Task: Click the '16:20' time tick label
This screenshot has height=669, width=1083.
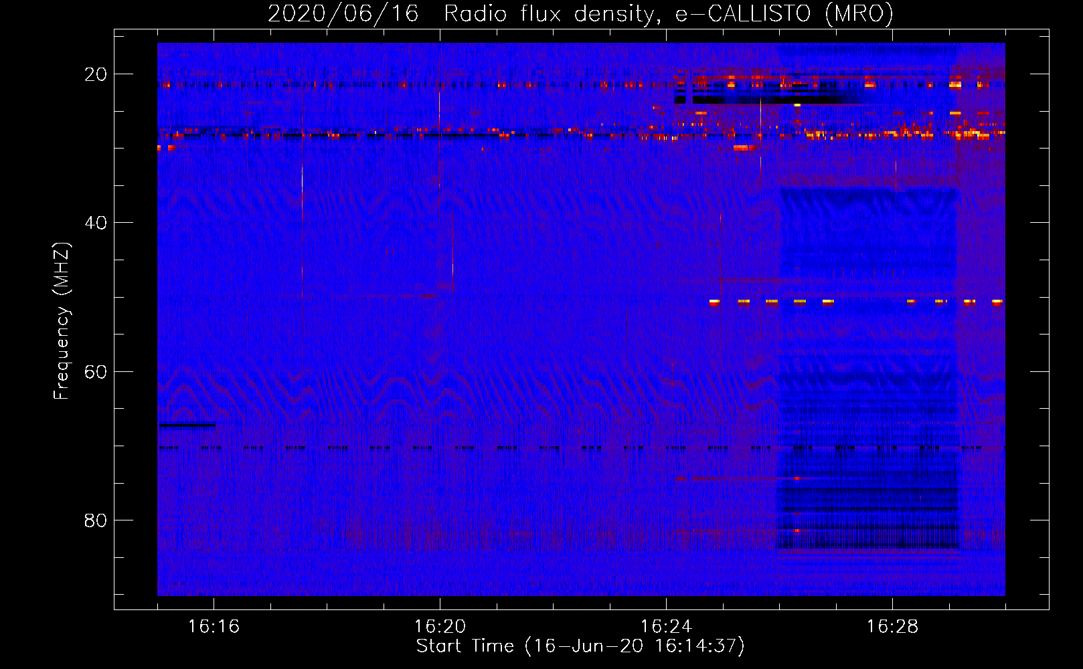Action: 440,627
